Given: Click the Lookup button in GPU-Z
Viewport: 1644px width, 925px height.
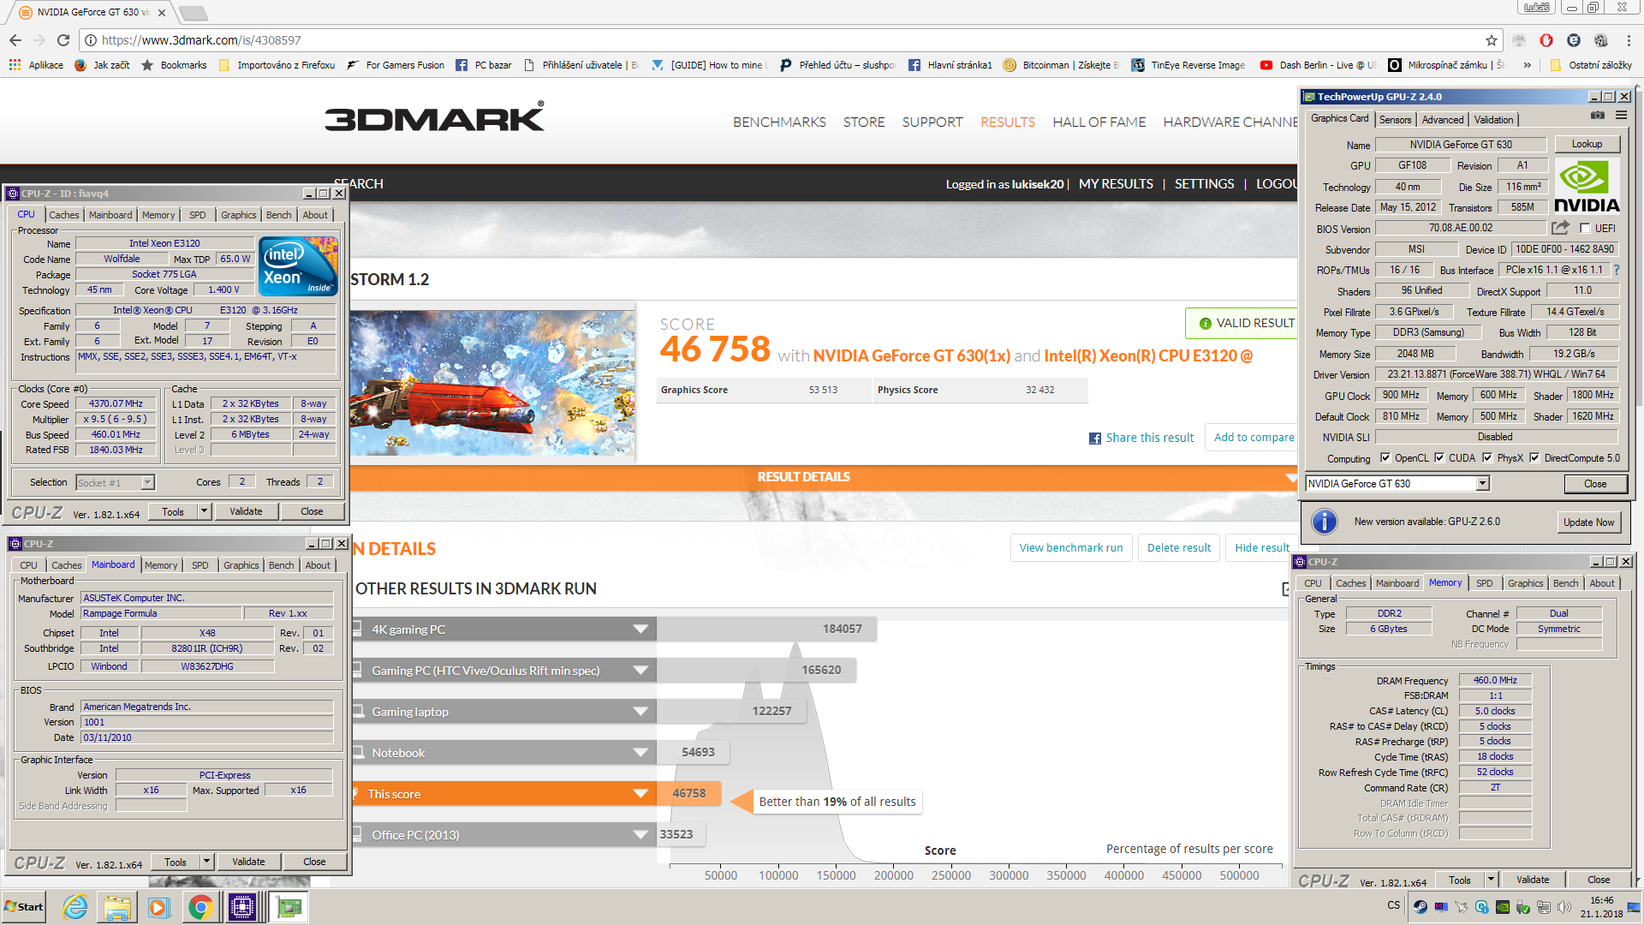Looking at the screenshot, I should pos(1586,144).
